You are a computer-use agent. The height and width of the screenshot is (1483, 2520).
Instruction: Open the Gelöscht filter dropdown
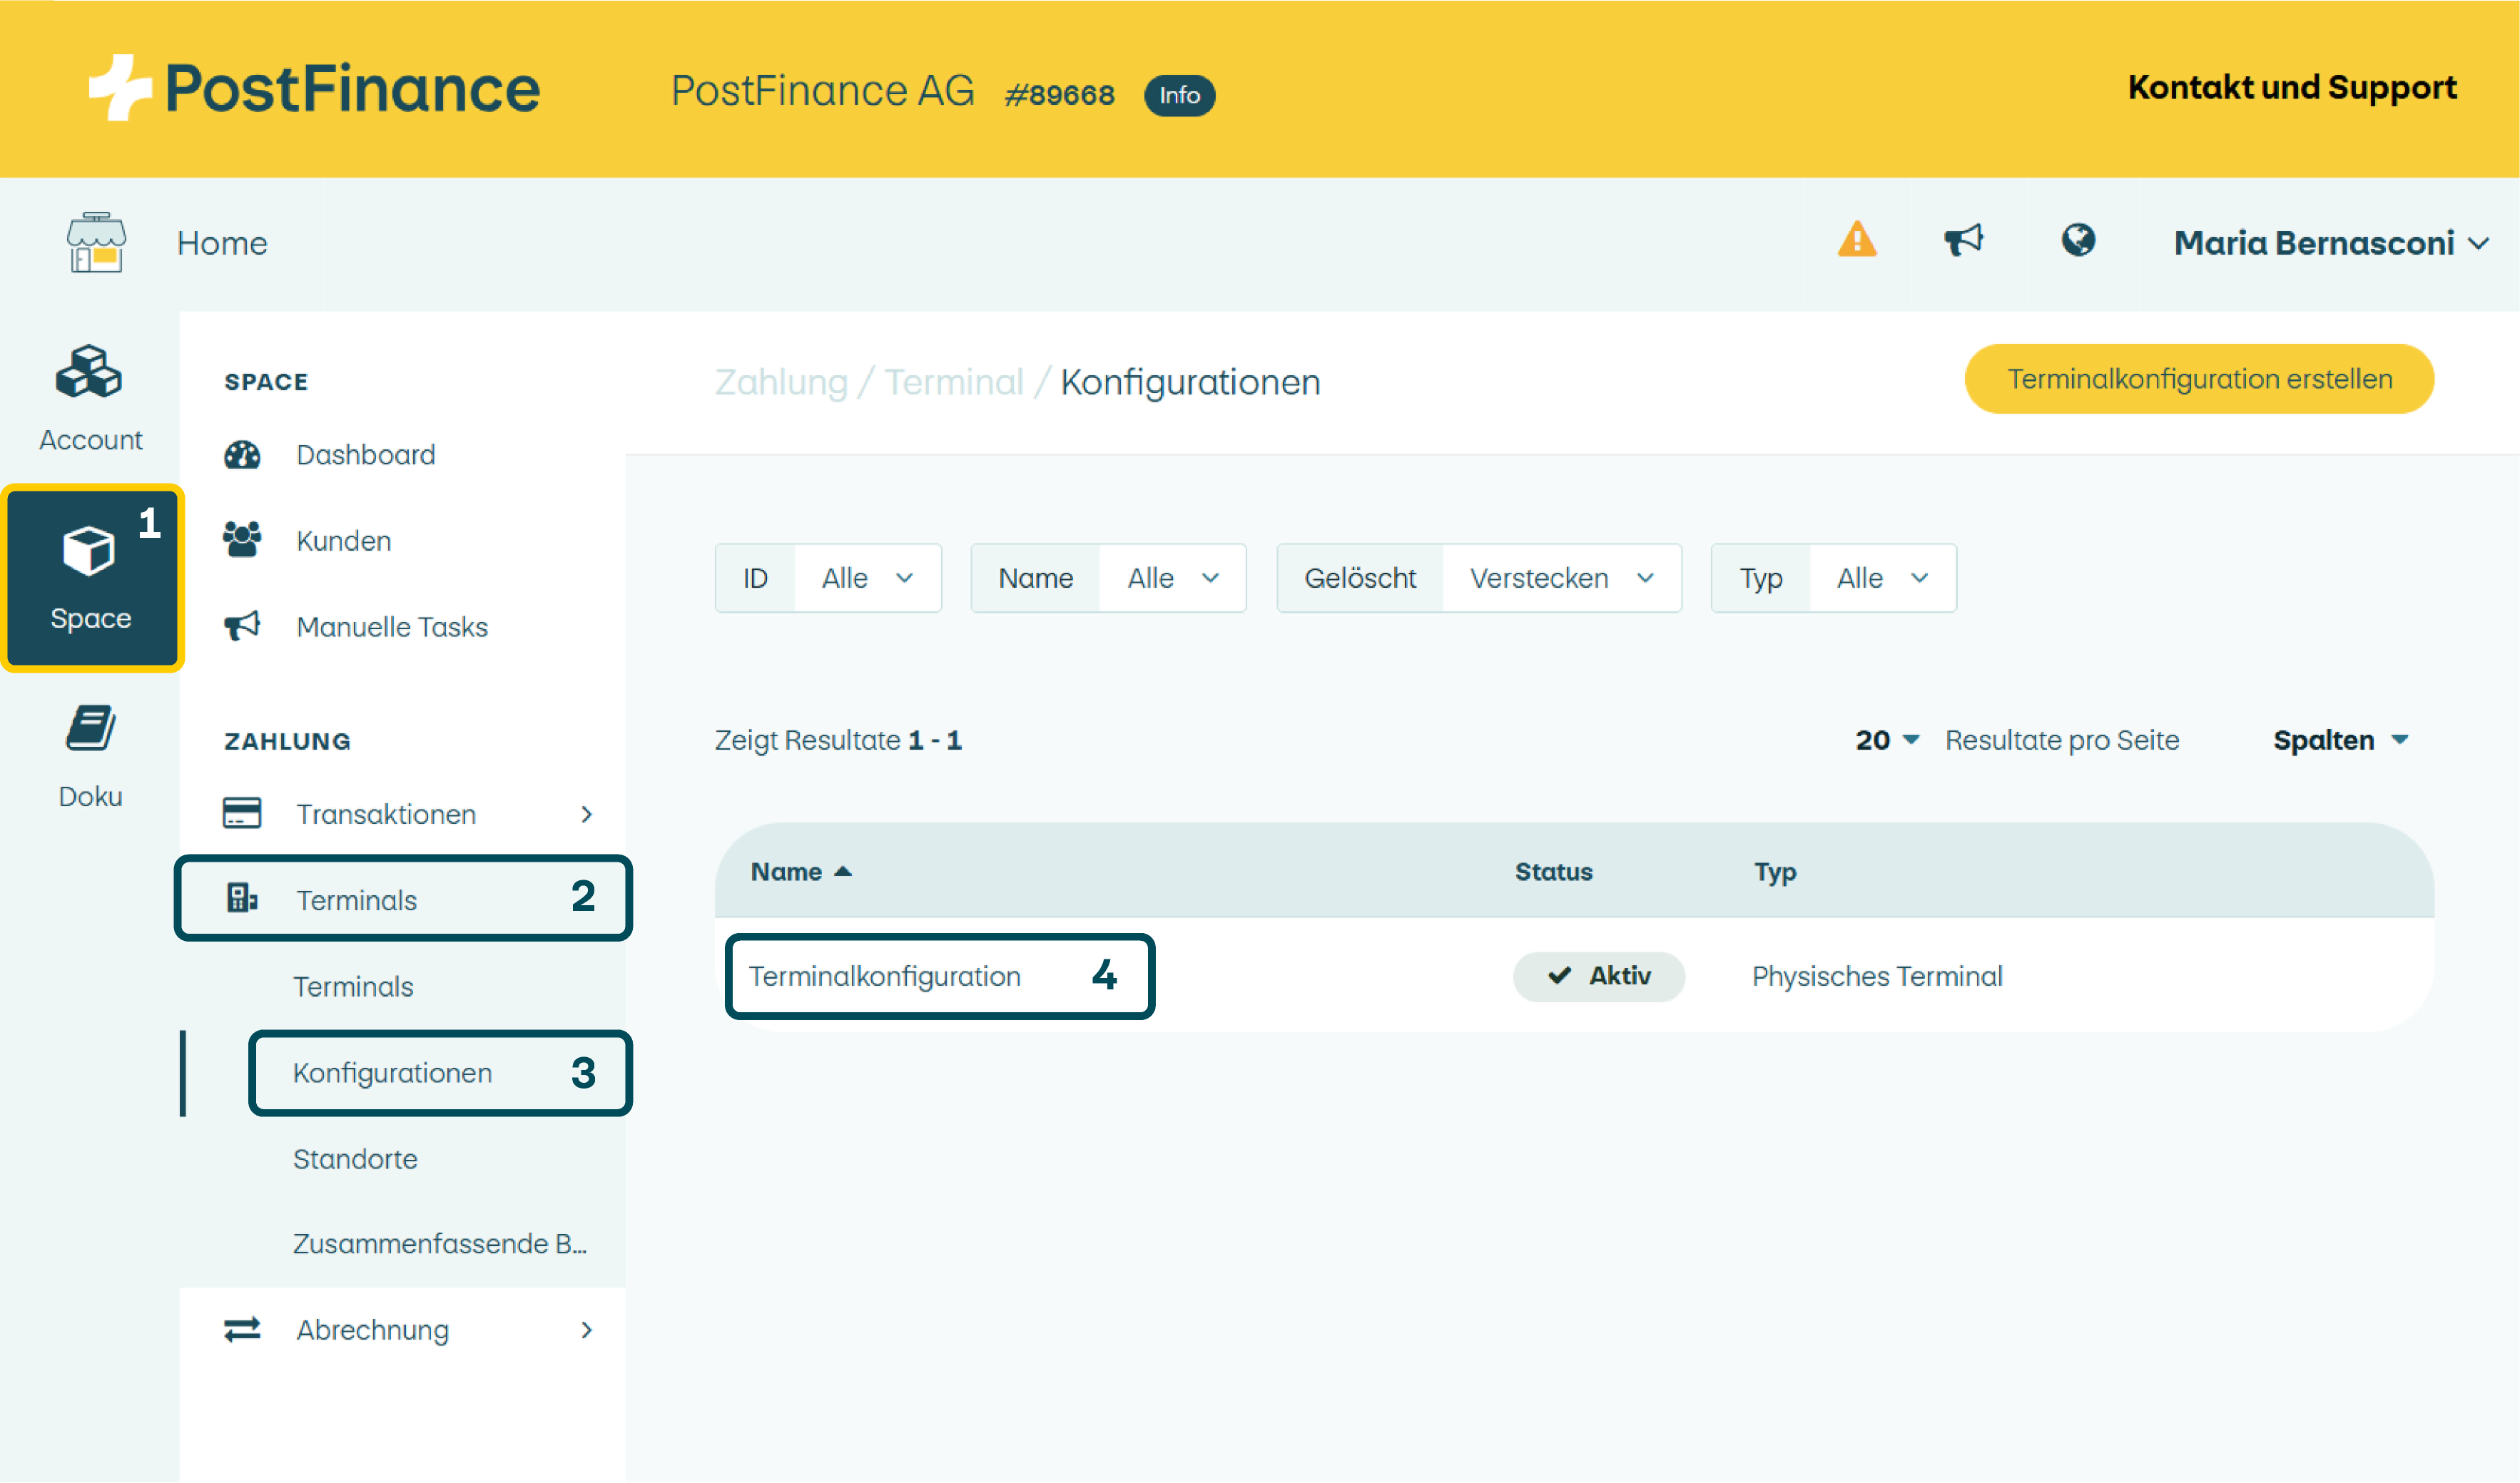click(x=1479, y=578)
